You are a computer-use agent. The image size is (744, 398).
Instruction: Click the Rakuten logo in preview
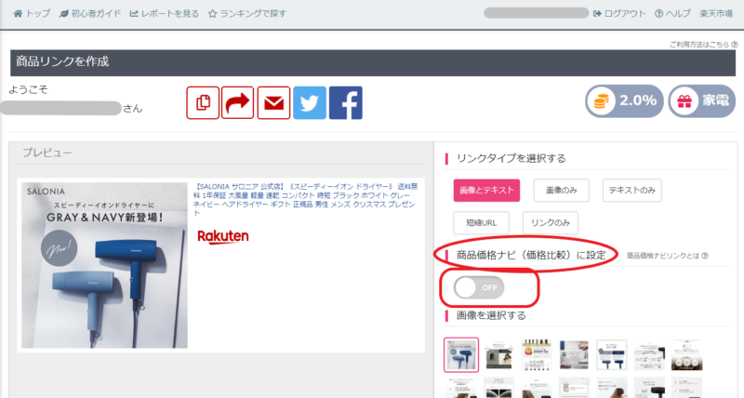pyautogui.click(x=223, y=237)
